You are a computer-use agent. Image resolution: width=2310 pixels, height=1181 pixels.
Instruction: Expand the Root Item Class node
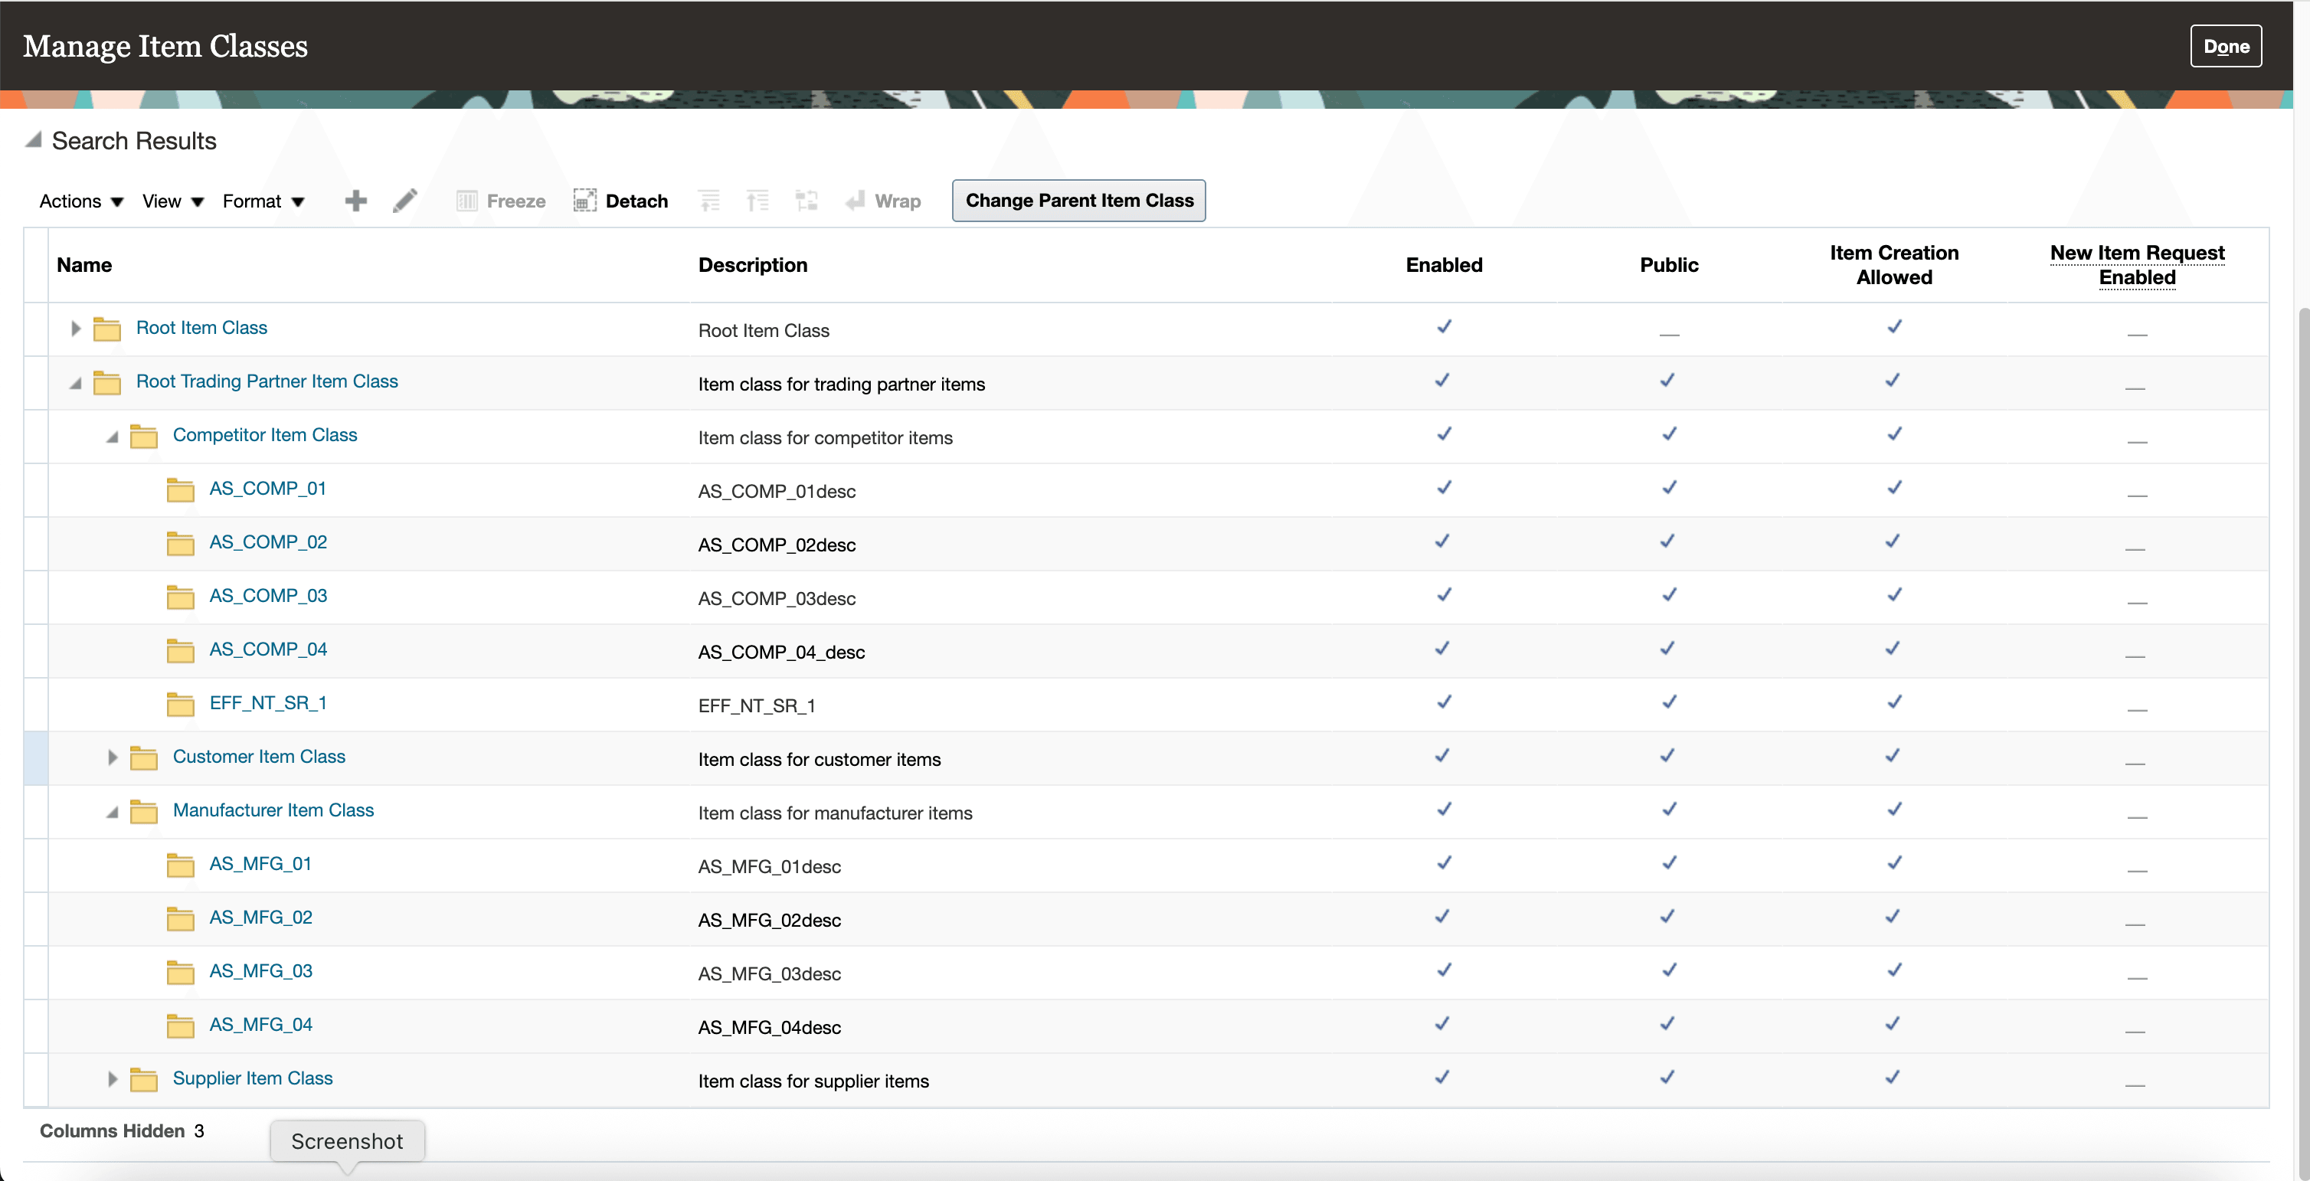(x=77, y=329)
